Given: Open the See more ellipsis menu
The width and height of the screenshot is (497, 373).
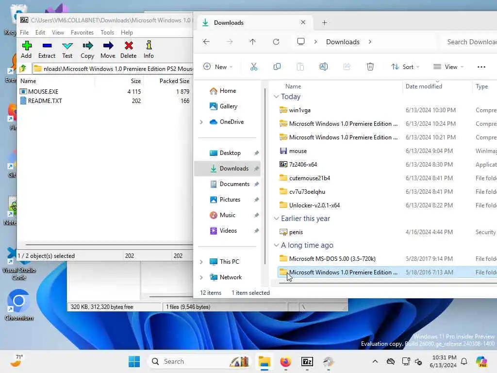Looking at the screenshot, I should pos(481,67).
